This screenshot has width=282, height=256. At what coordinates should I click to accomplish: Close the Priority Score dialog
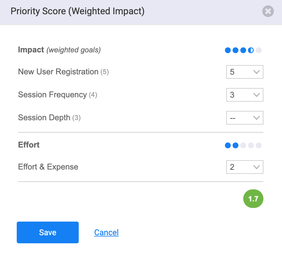[x=268, y=11]
